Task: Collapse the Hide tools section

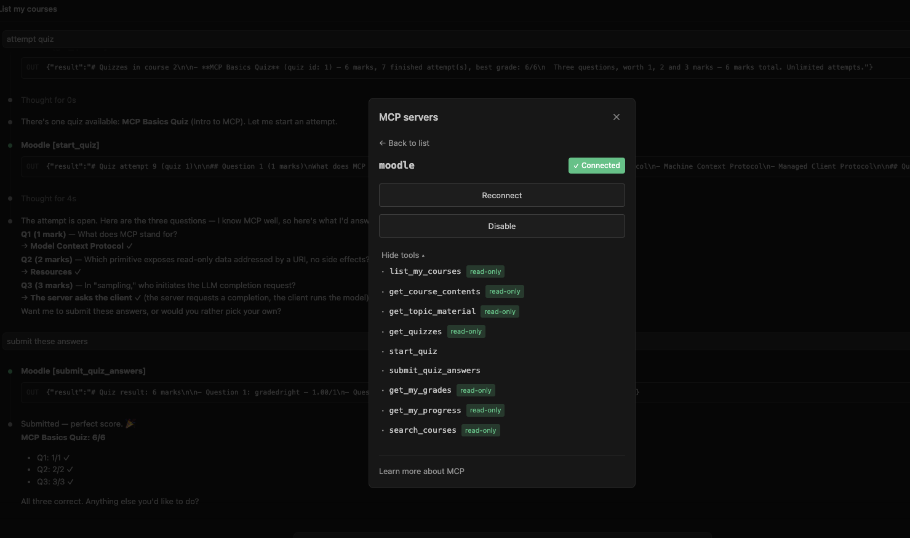Action: pos(403,255)
